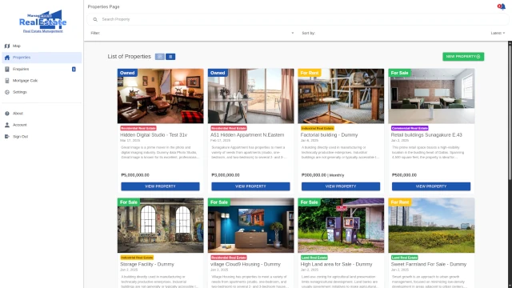Image resolution: width=512 pixels, height=288 pixels.
Task: Go to Map menu item
Action: (42, 46)
